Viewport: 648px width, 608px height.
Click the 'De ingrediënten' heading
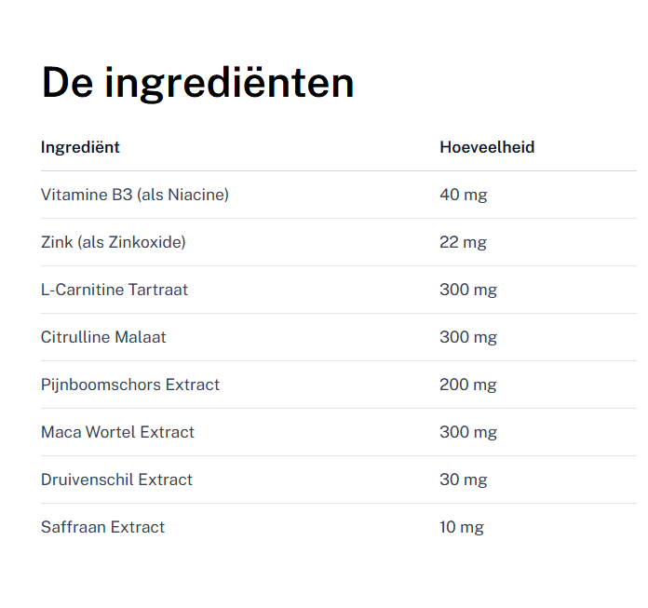[x=197, y=83]
